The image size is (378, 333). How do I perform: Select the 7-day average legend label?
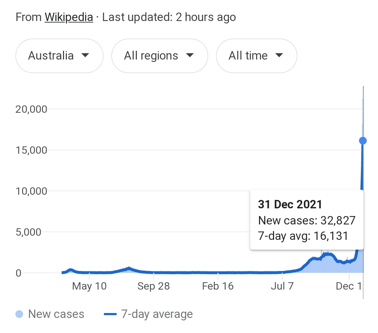click(157, 314)
